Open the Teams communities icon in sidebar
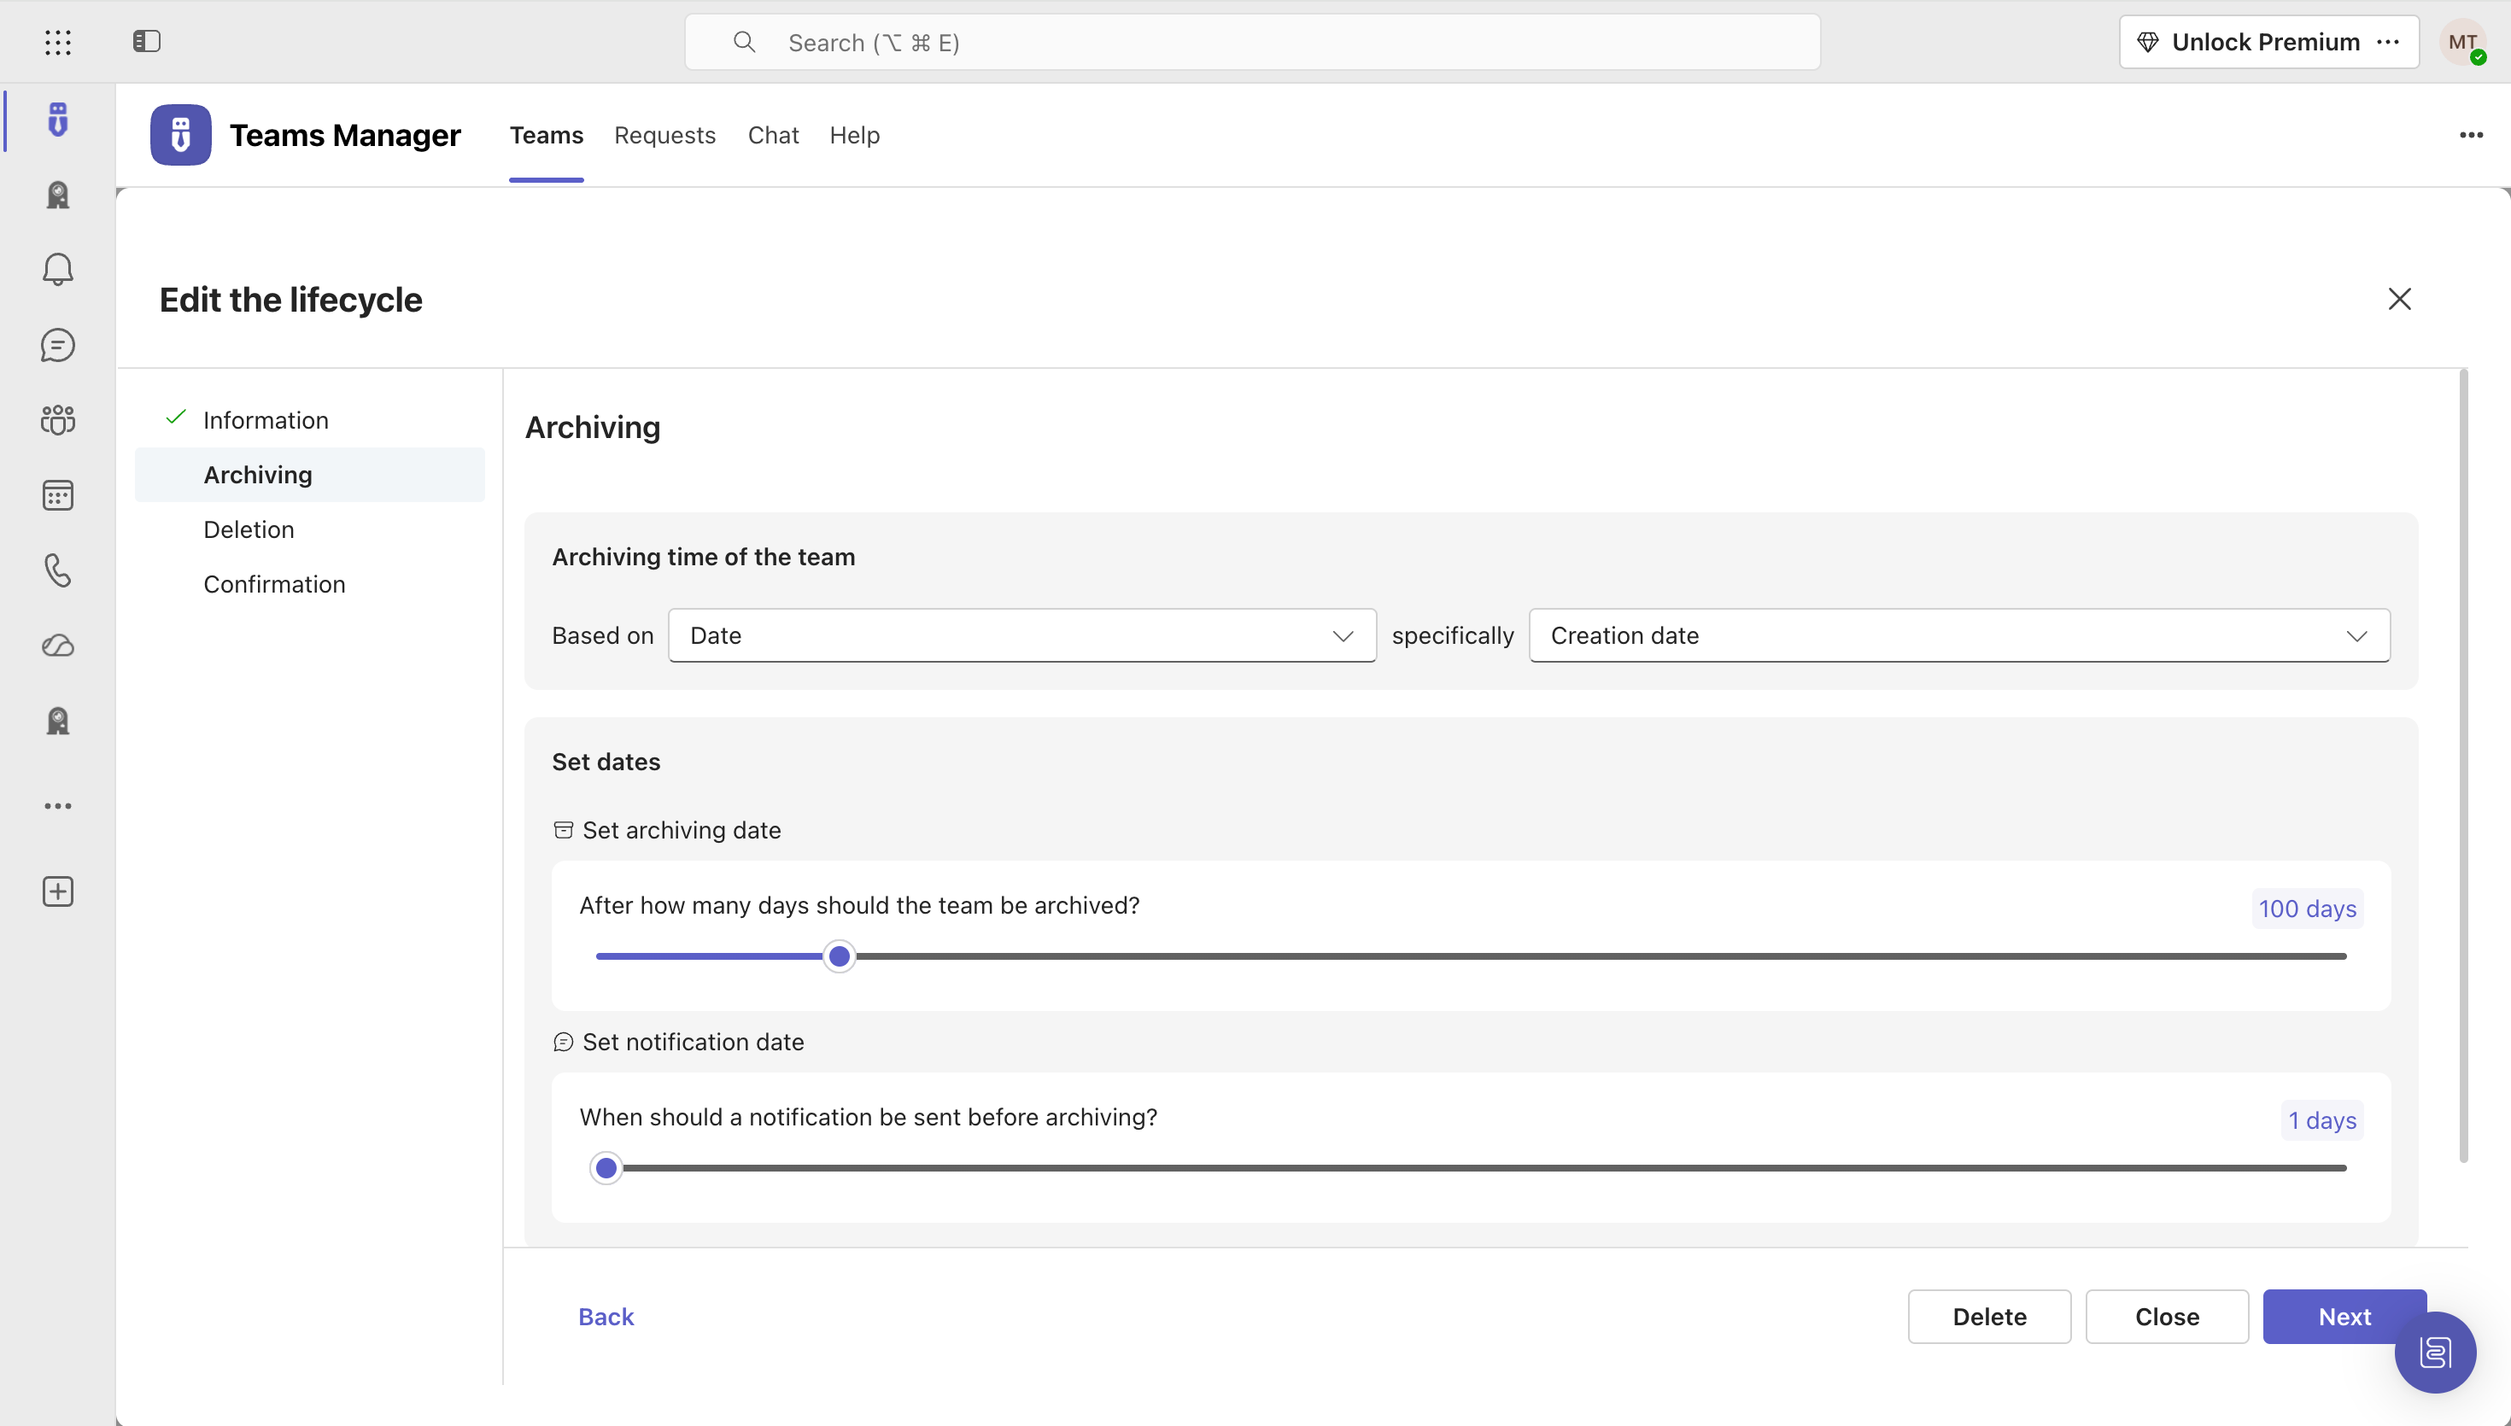2511x1426 pixels. pyautogui.click(x=58, y=420)
